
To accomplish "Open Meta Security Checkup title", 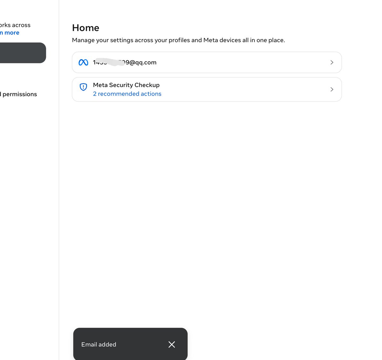I will (x=126, y=85).
